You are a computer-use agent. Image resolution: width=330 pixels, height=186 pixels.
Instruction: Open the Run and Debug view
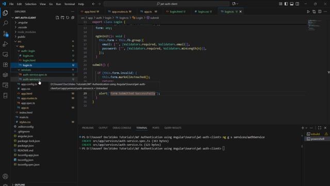pyautogui.click(x=5, y=44)
